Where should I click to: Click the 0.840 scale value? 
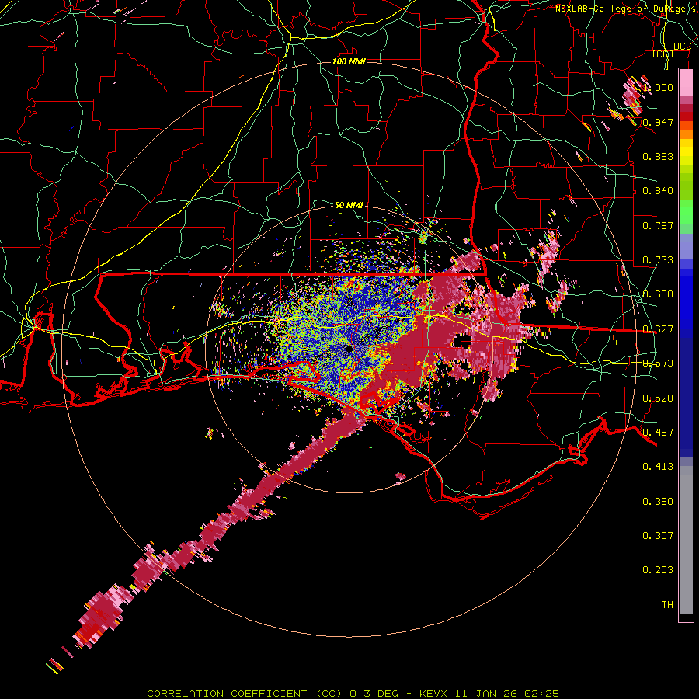point(658,191)
